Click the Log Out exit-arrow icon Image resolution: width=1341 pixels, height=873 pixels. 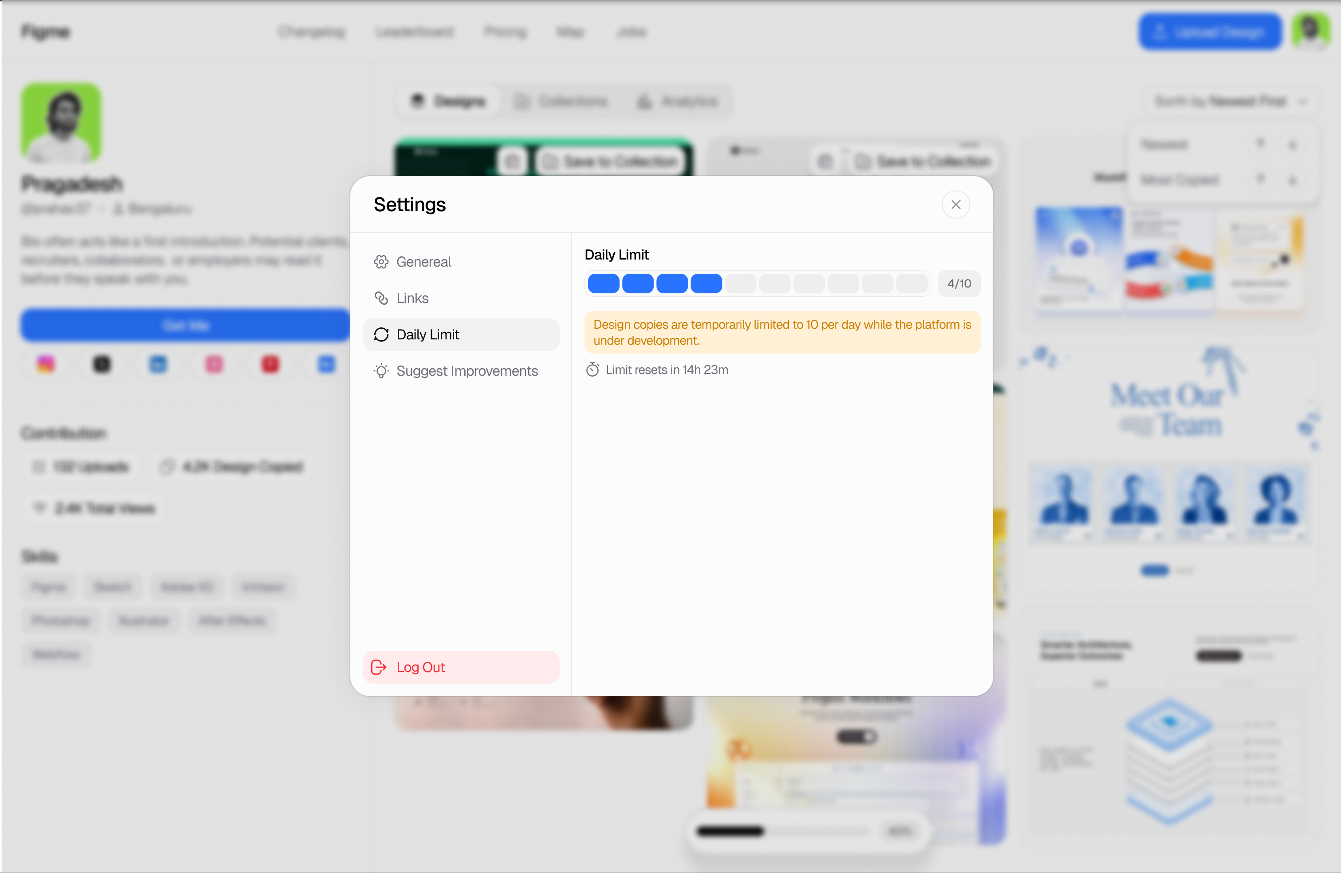click(379, 667)
